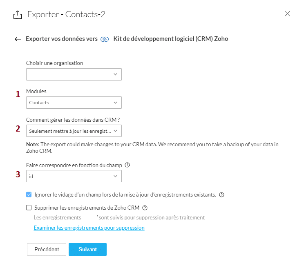This screenshot has width=304, height=275.
Task: Show help for Ignorer le vidage option
Action: [x=221, y=195]
